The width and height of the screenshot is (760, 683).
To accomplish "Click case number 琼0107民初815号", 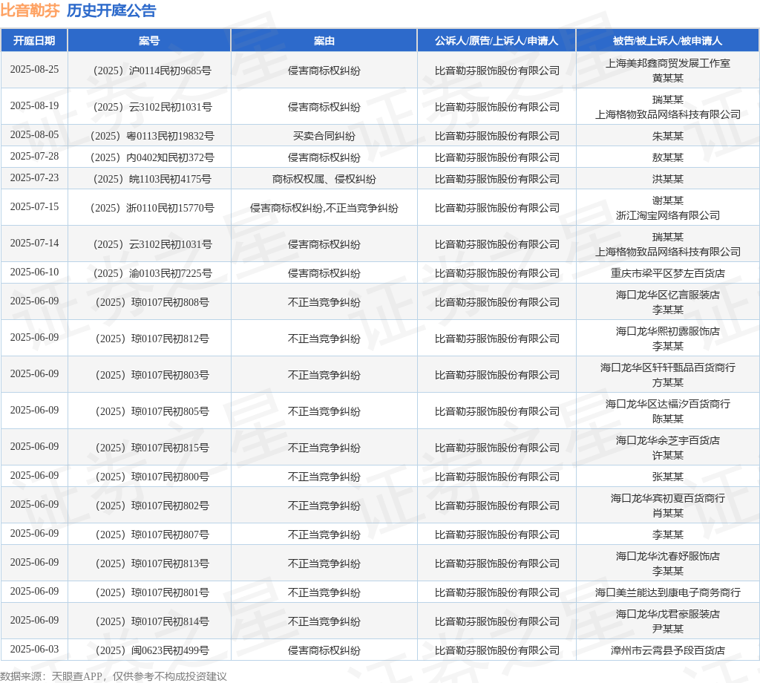I will pos(152,448).
